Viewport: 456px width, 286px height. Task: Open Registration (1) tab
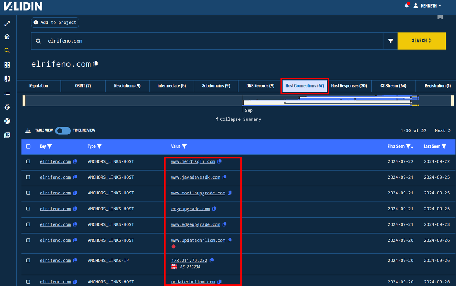(x=437, y=86)
